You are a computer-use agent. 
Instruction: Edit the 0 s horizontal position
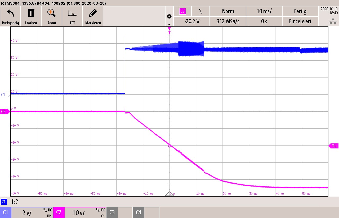tap(264, 21)
